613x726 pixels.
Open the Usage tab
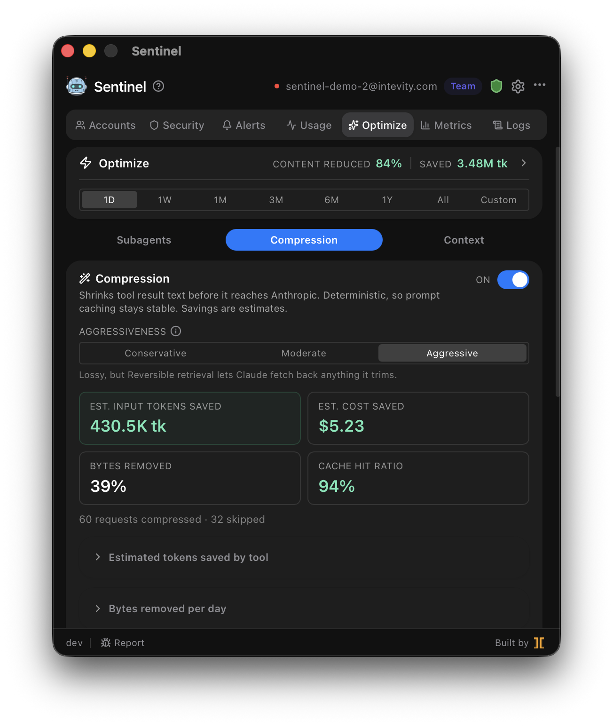click(309, 125)
